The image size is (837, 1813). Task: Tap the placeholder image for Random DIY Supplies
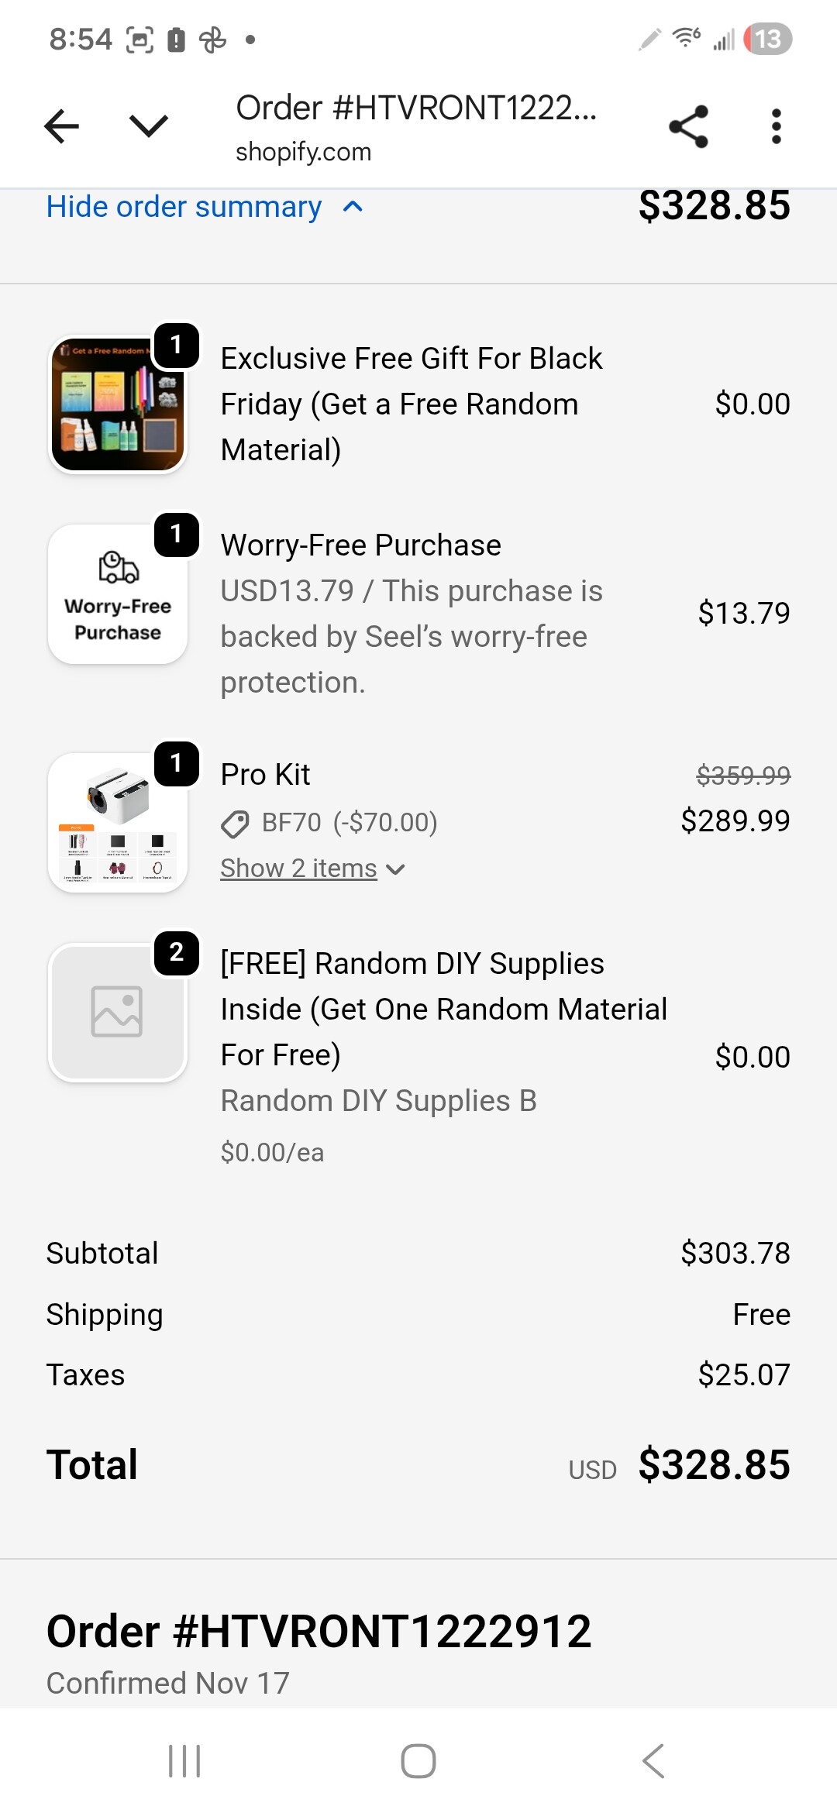[x=118, y=1012]
